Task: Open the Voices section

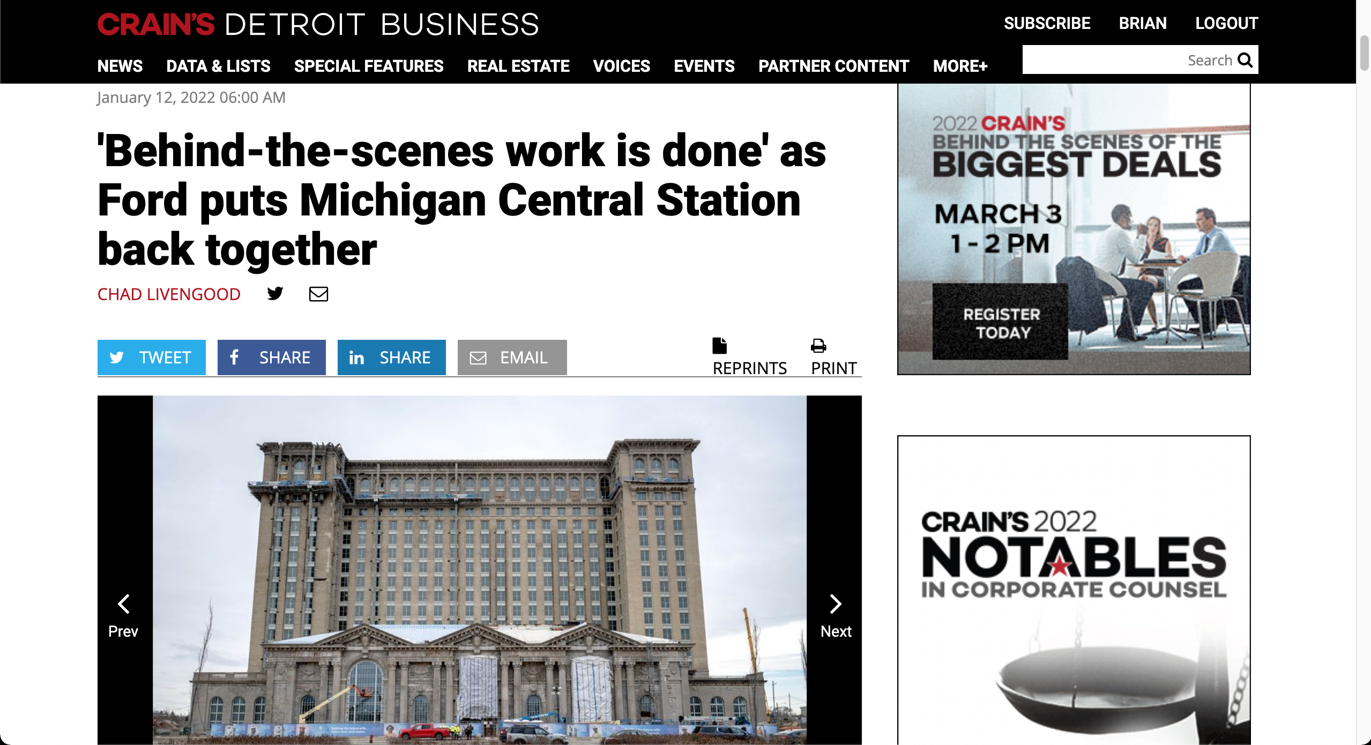Action: [x=622, y=66]
